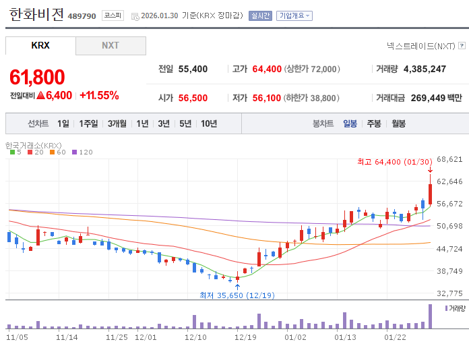
Task: Select the 3년 line chart period
Action: [164, 123]
